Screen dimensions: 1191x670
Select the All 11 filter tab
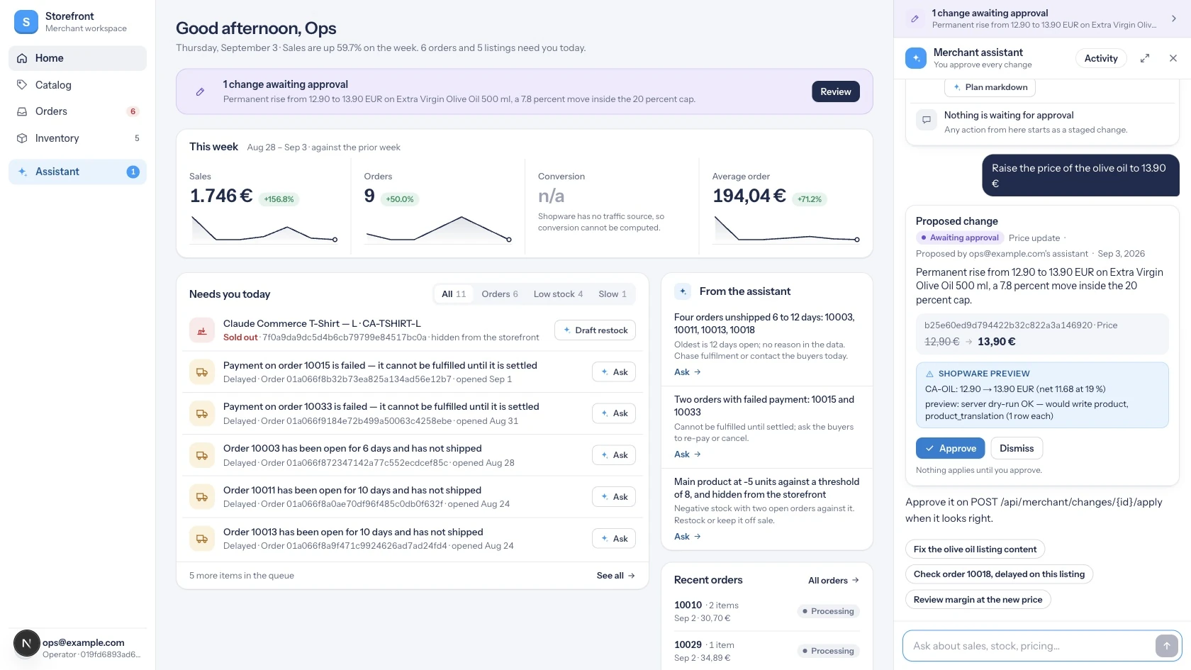[454, 294]
